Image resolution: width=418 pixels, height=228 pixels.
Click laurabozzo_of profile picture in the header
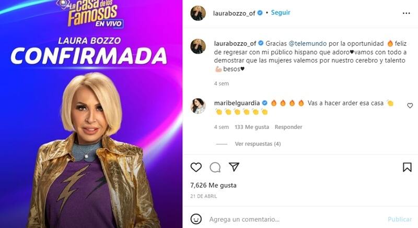[x=198, y=13]
